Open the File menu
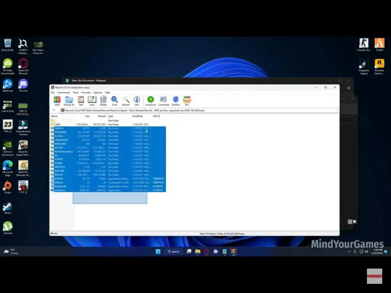This screenshot has width=391, height=293. [x=53, y=92]
